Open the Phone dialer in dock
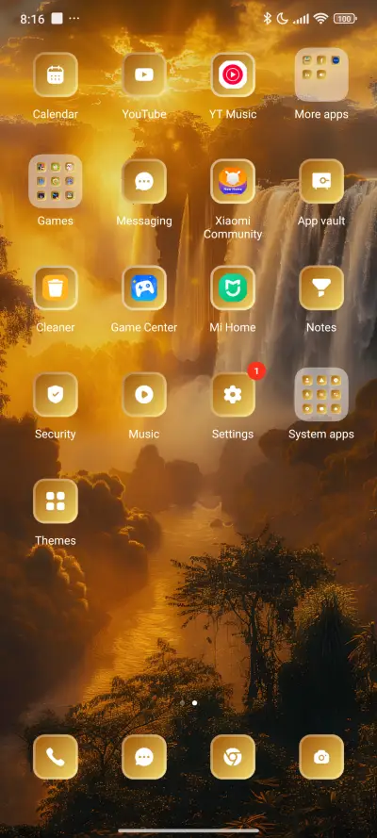The height and width of the screenshot is (838, 377). click(x=55, y=757)
